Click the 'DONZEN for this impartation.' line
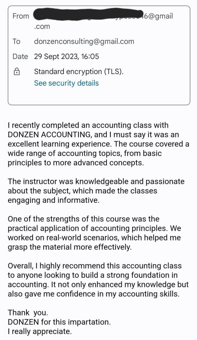The height and width of the screenshot is (340, 197). point(59,322)
